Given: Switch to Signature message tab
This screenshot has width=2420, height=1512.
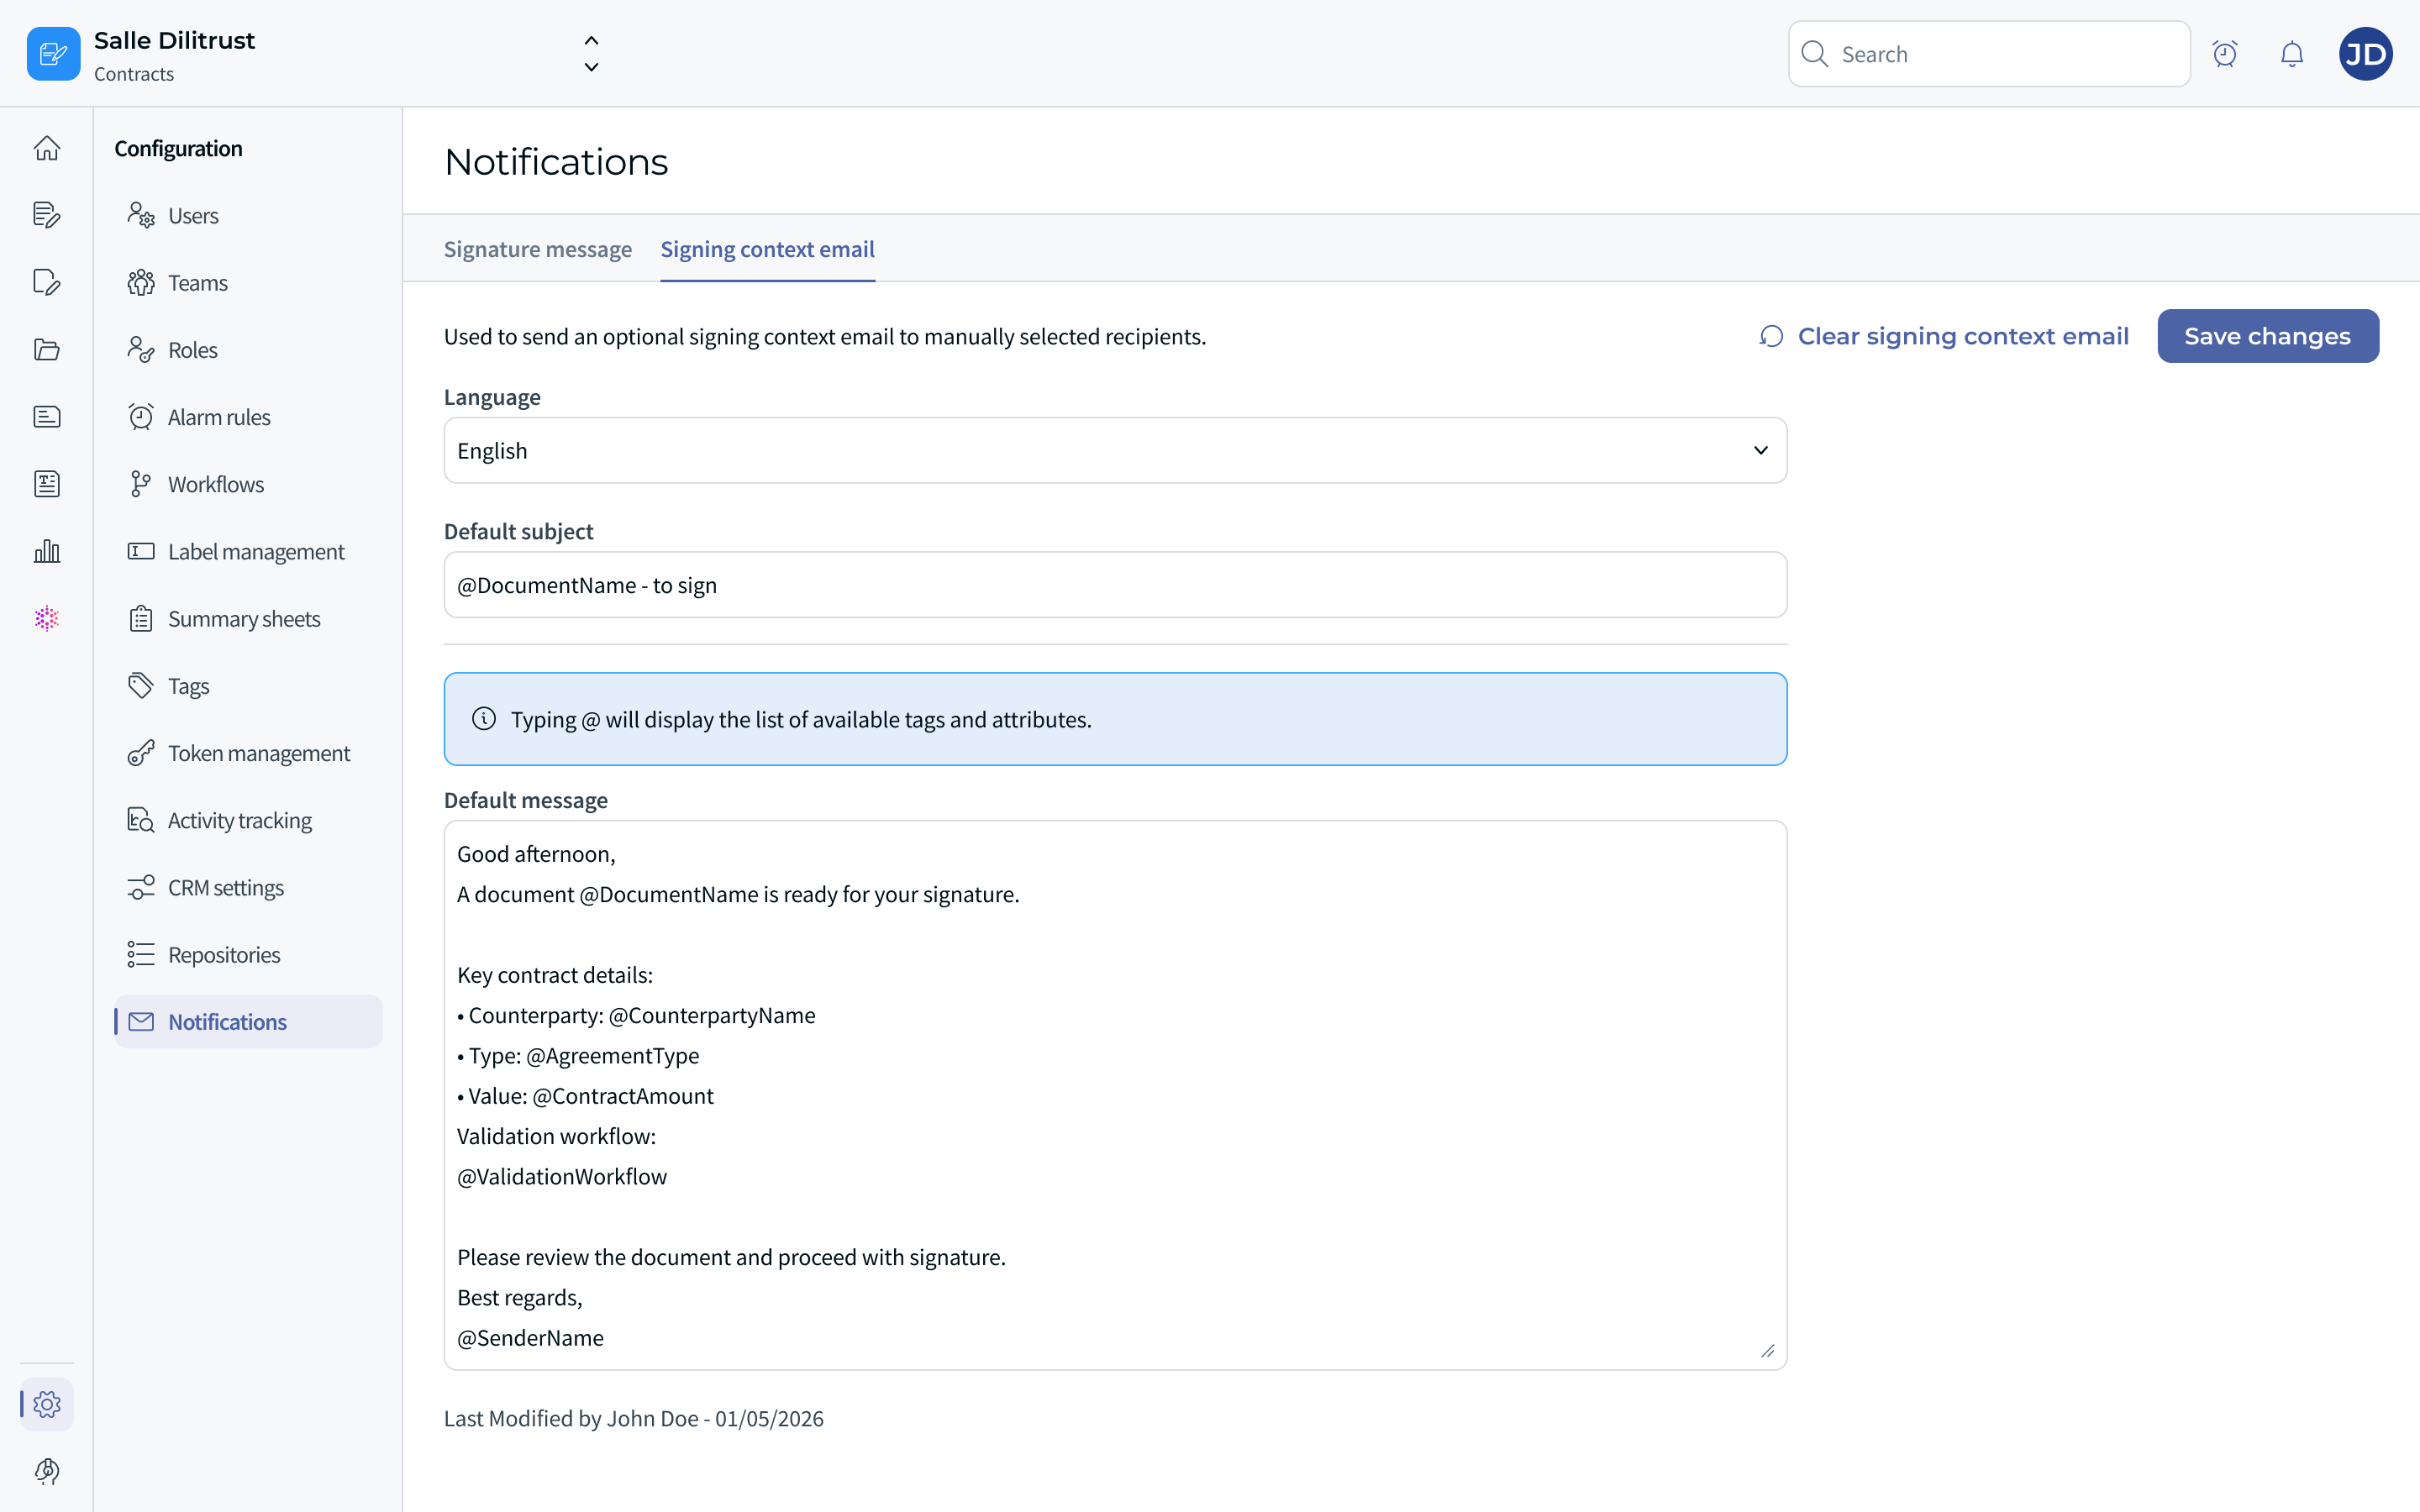Looking at the screenshot, I should click(538, 249).
